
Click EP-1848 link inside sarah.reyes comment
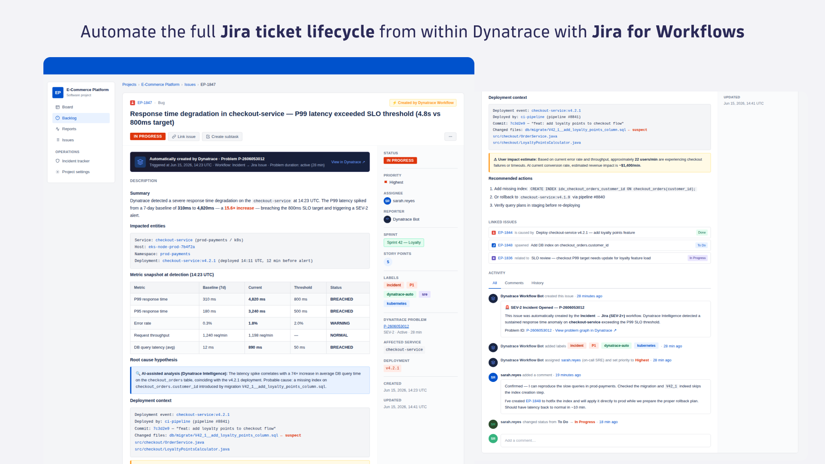pyautogui.click(x=533, y=401)
